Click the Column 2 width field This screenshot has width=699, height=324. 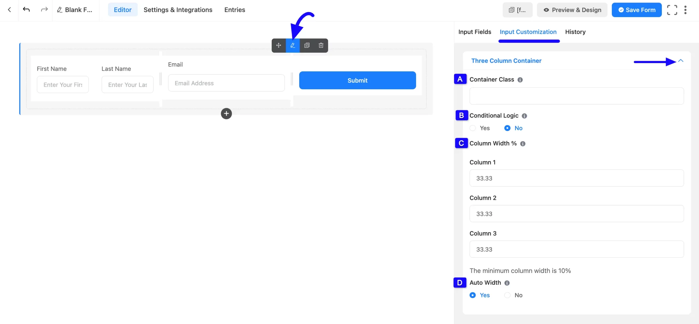click(x=577, y=213)
